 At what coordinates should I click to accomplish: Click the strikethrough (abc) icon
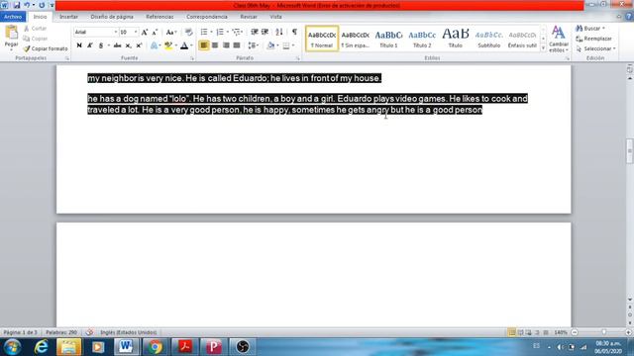[x=117, y=45]
